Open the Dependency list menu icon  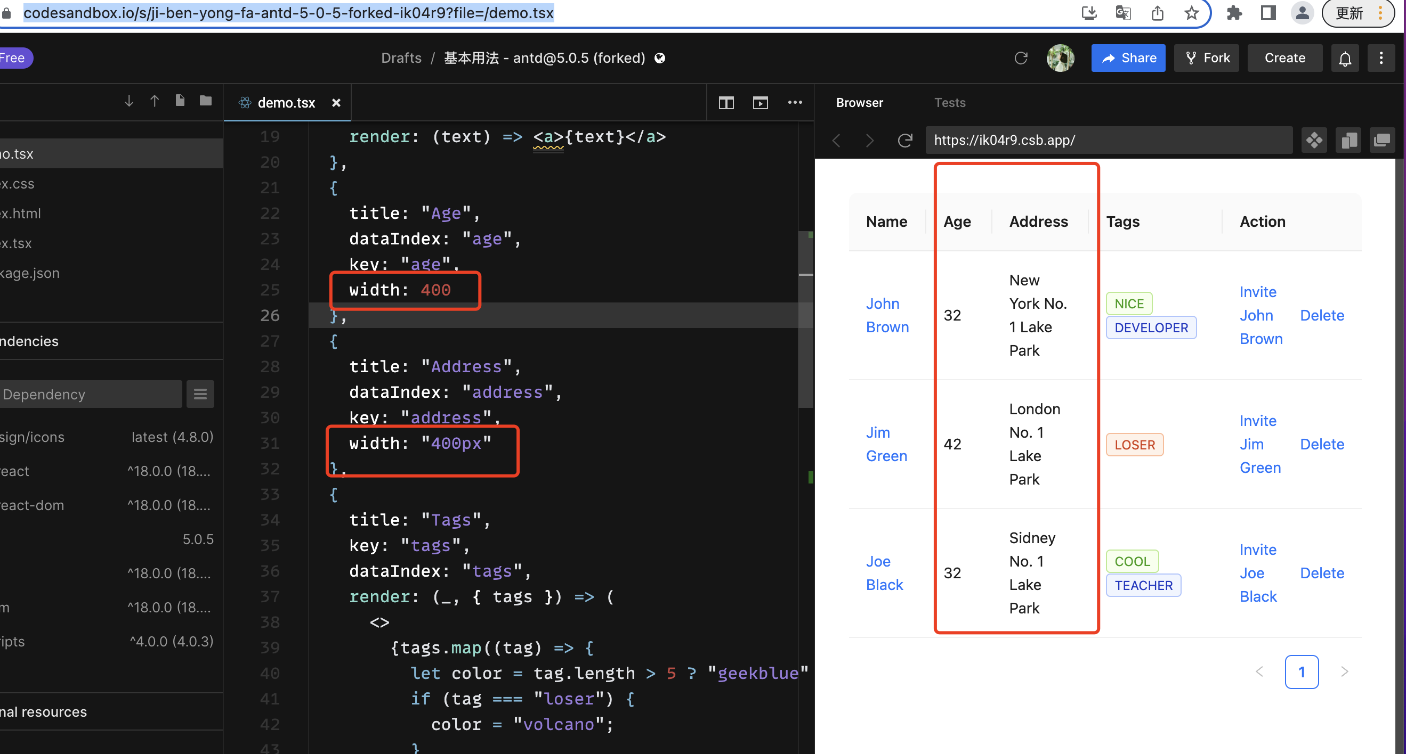coord(200,394)
